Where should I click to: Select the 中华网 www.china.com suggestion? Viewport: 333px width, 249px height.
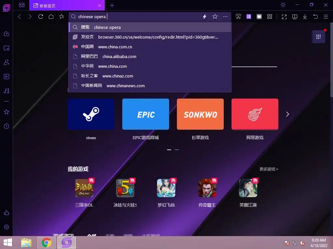[150, 66]
